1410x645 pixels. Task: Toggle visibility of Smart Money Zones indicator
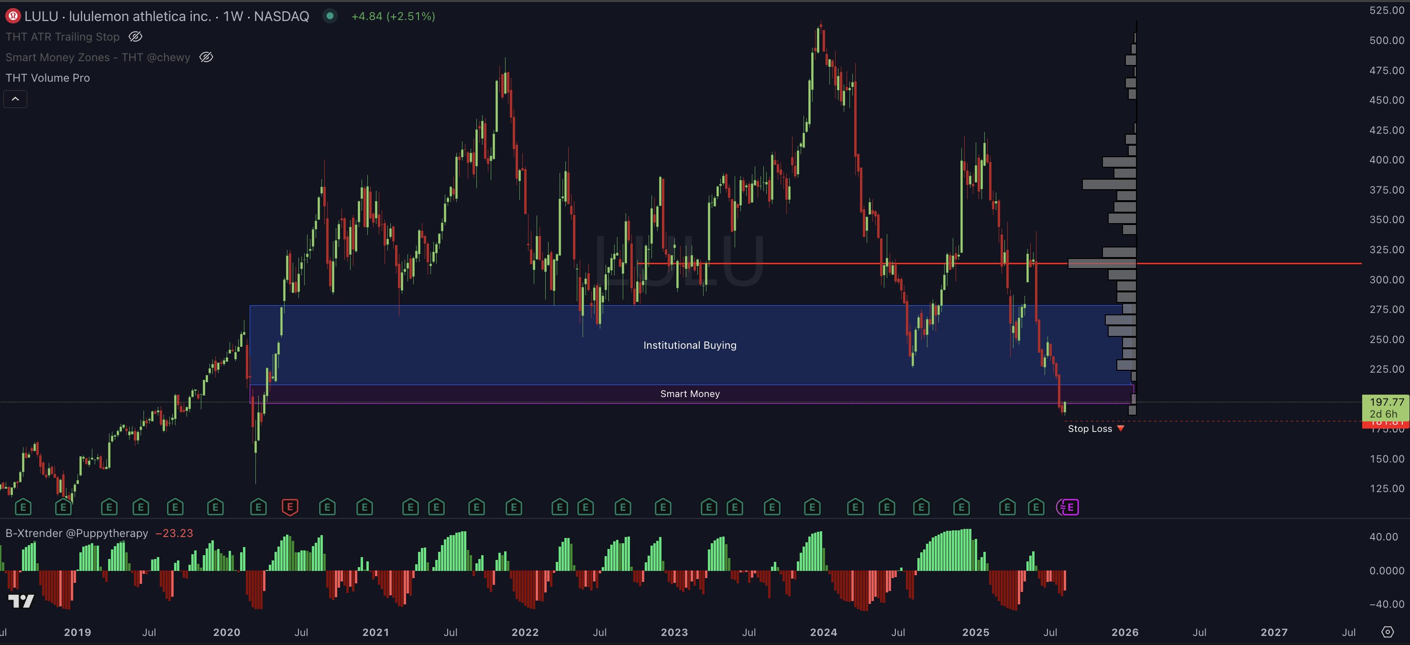pos(206,57)
